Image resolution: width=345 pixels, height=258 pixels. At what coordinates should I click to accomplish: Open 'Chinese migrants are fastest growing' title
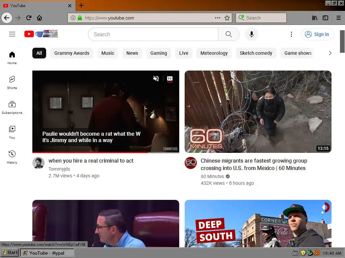(254, 164)
